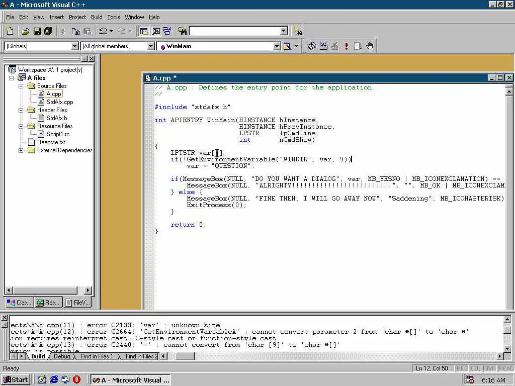Viewport: 515px width, 386px height.
Task: Click the Build icon
Action: click(x=323, y=46)
